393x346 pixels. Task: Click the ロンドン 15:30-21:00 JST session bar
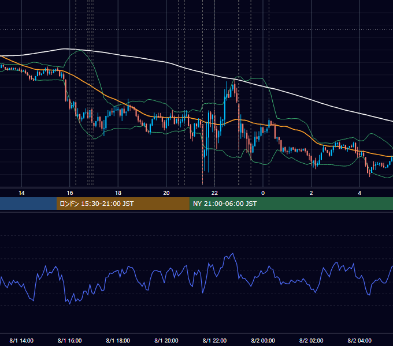tap(123, 204)
